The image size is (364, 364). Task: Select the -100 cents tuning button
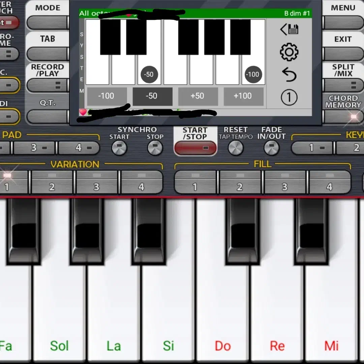click(107, 96)
